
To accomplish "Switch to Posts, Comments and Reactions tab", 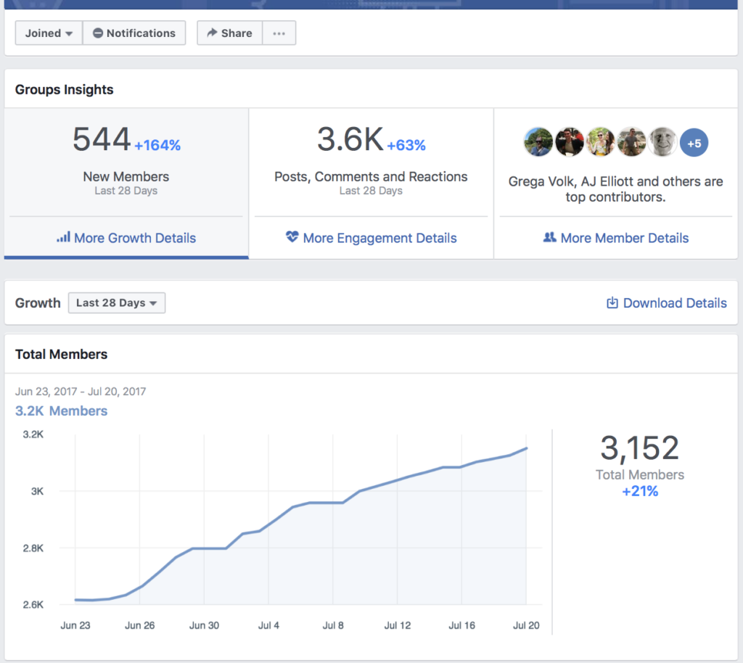I will click(x=371, y=161).
